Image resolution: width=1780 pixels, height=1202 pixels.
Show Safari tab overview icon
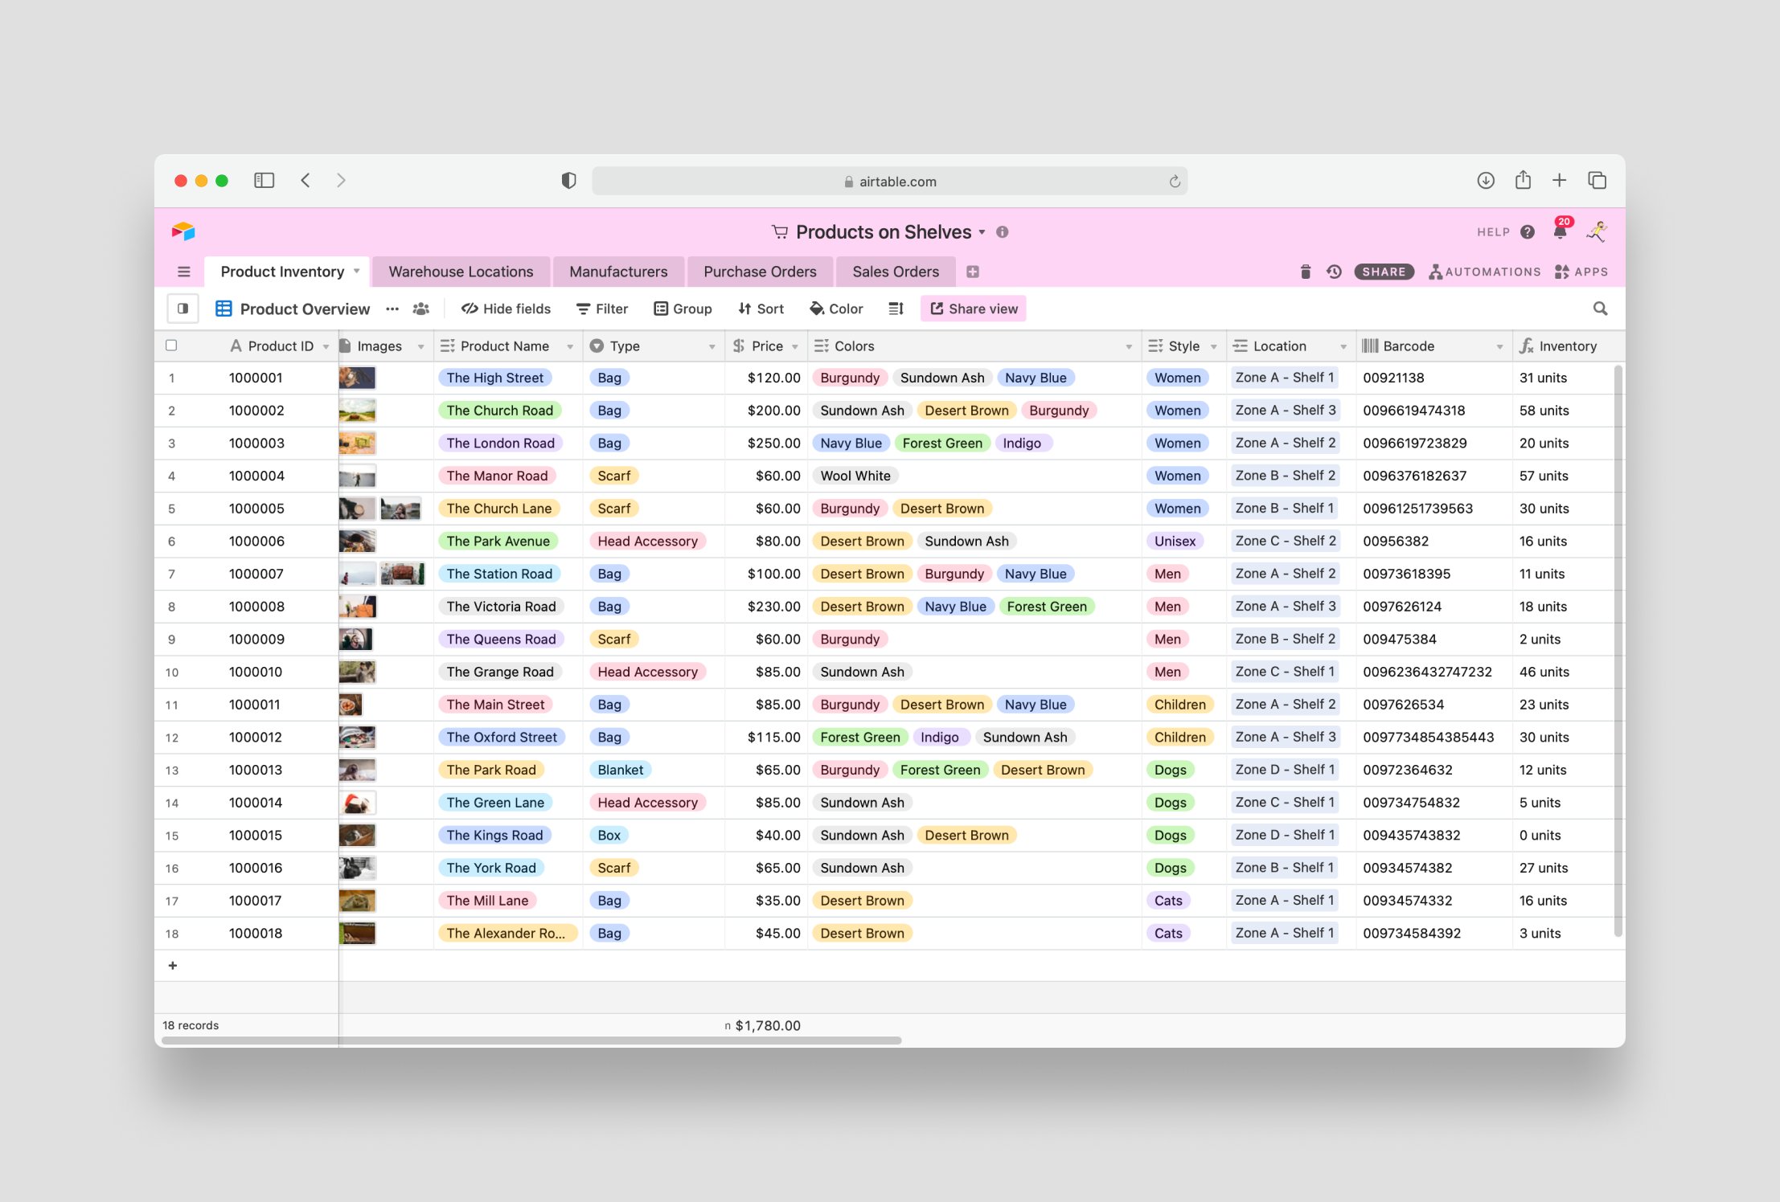coord(1597,181)
